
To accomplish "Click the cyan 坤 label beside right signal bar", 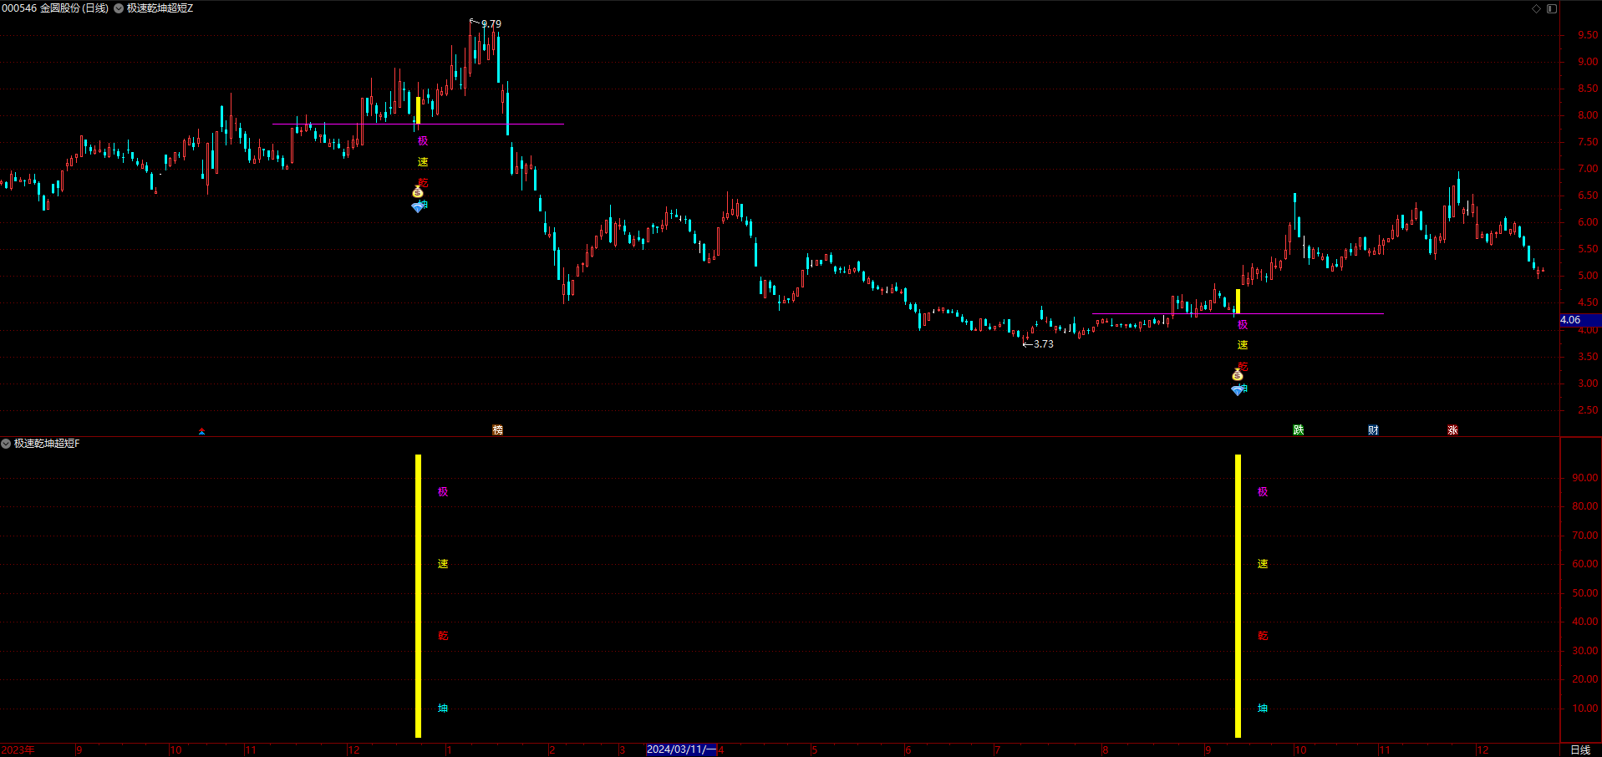I will click(x=1263, y=709).
